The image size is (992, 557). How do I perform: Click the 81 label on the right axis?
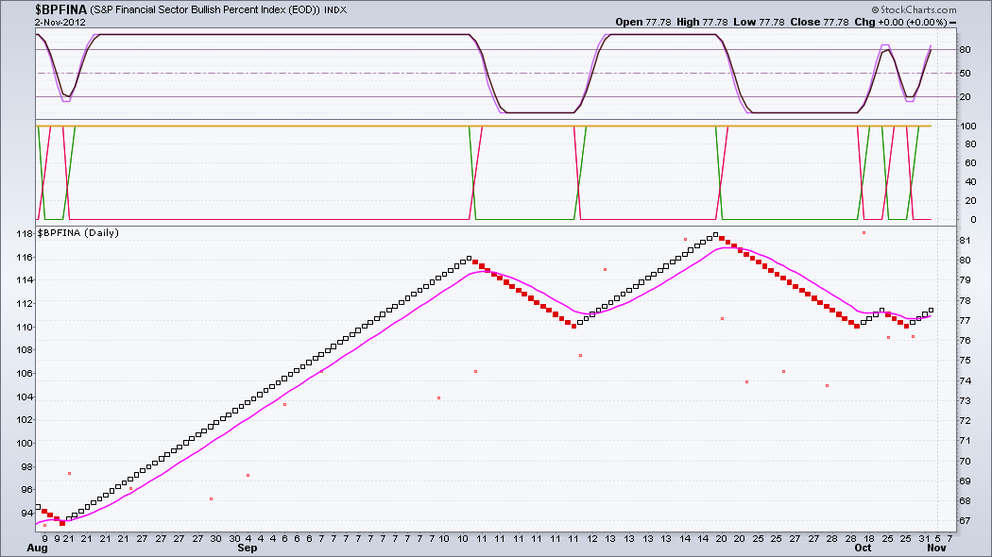point(965,240)
